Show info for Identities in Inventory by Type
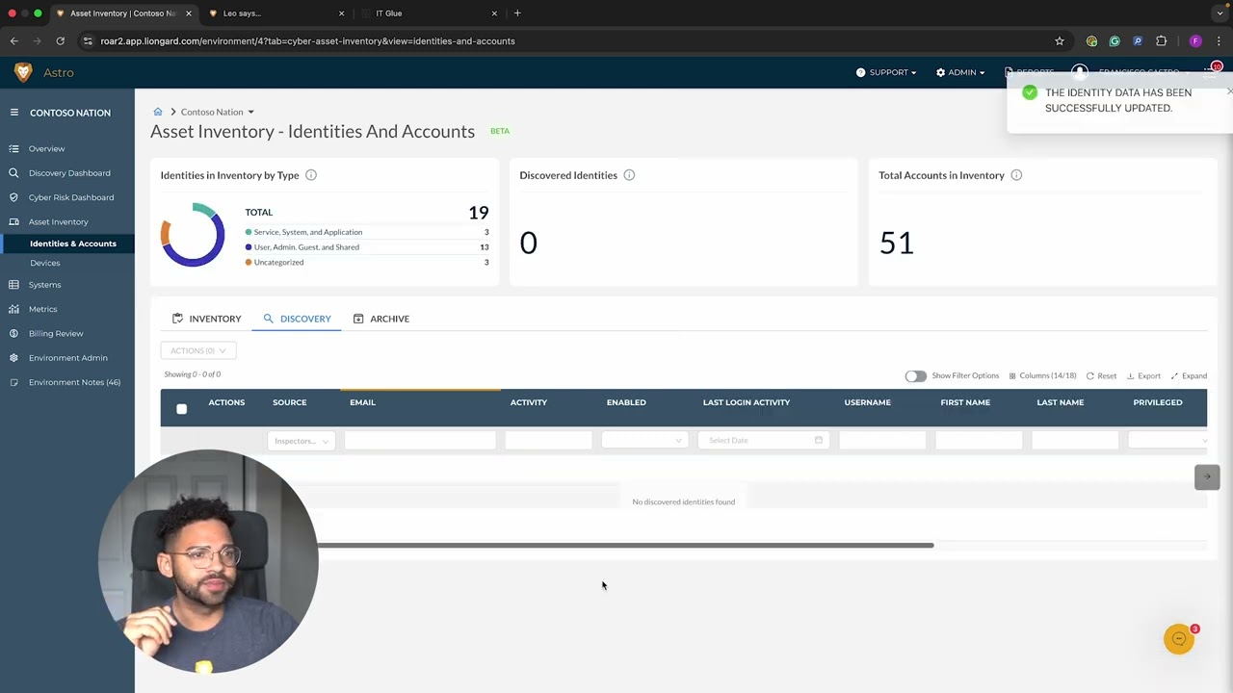 point(311,175)
